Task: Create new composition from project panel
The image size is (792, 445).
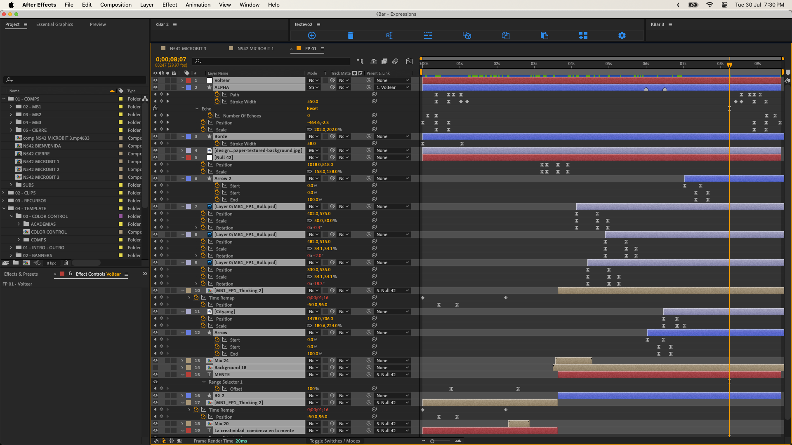Action: click(x=26, y=263)
